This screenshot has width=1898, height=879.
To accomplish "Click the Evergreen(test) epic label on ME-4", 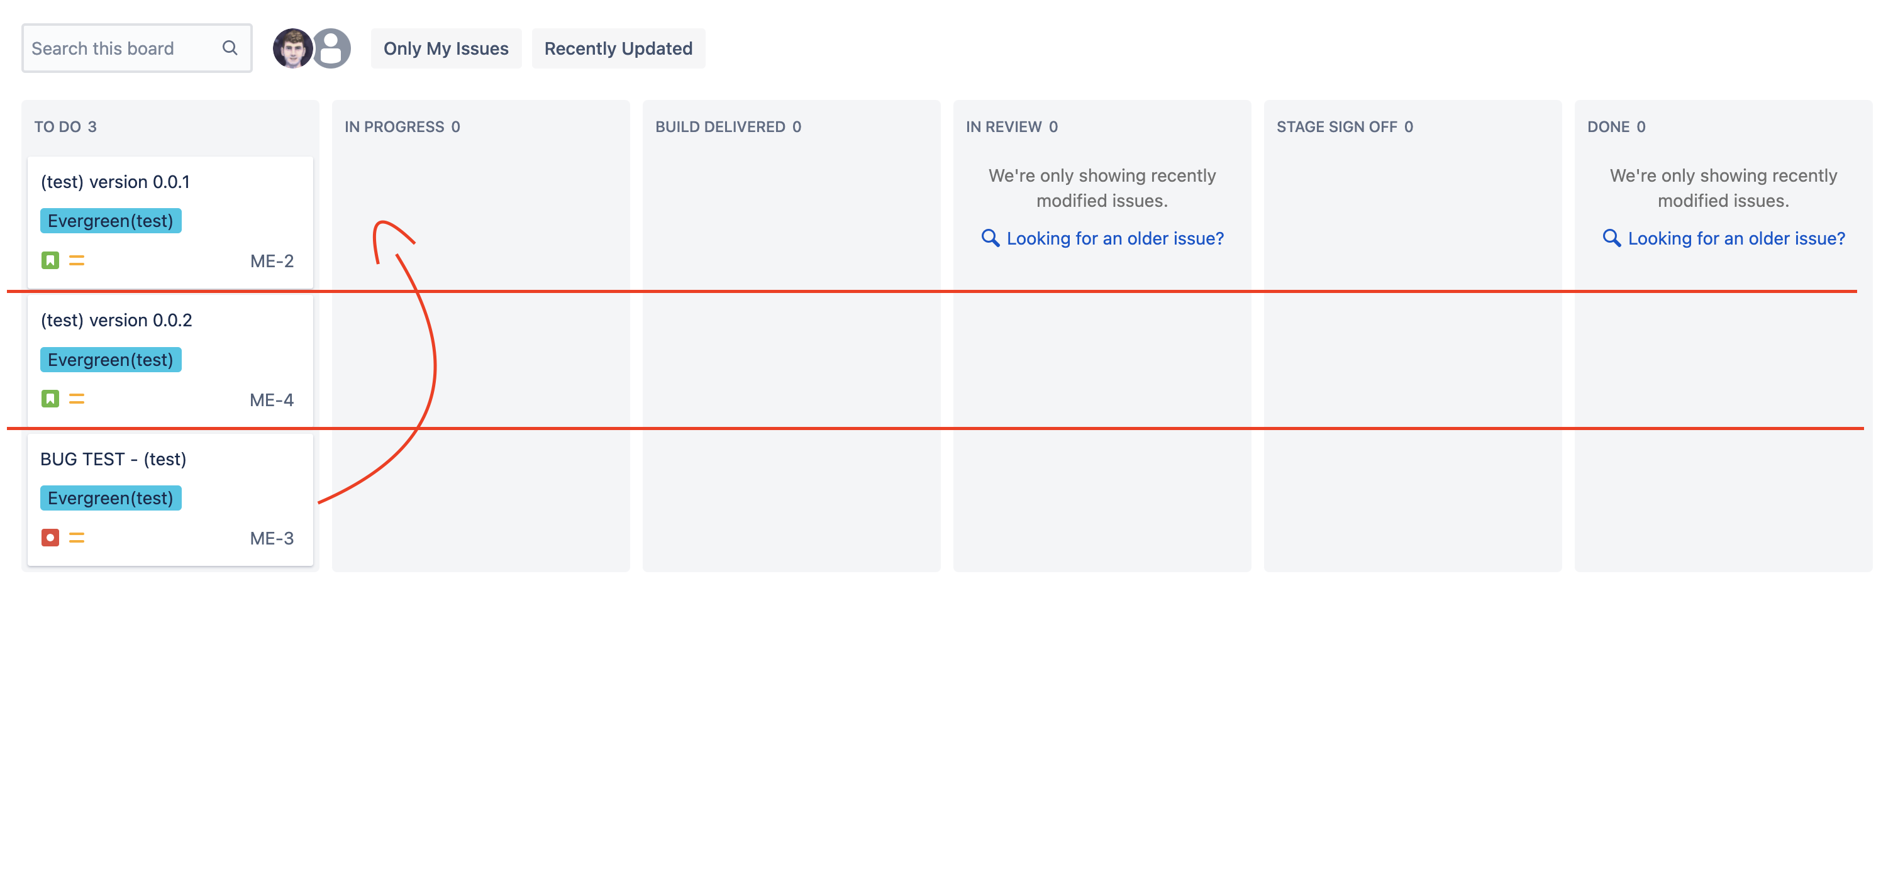I will (x=111, y=360).
